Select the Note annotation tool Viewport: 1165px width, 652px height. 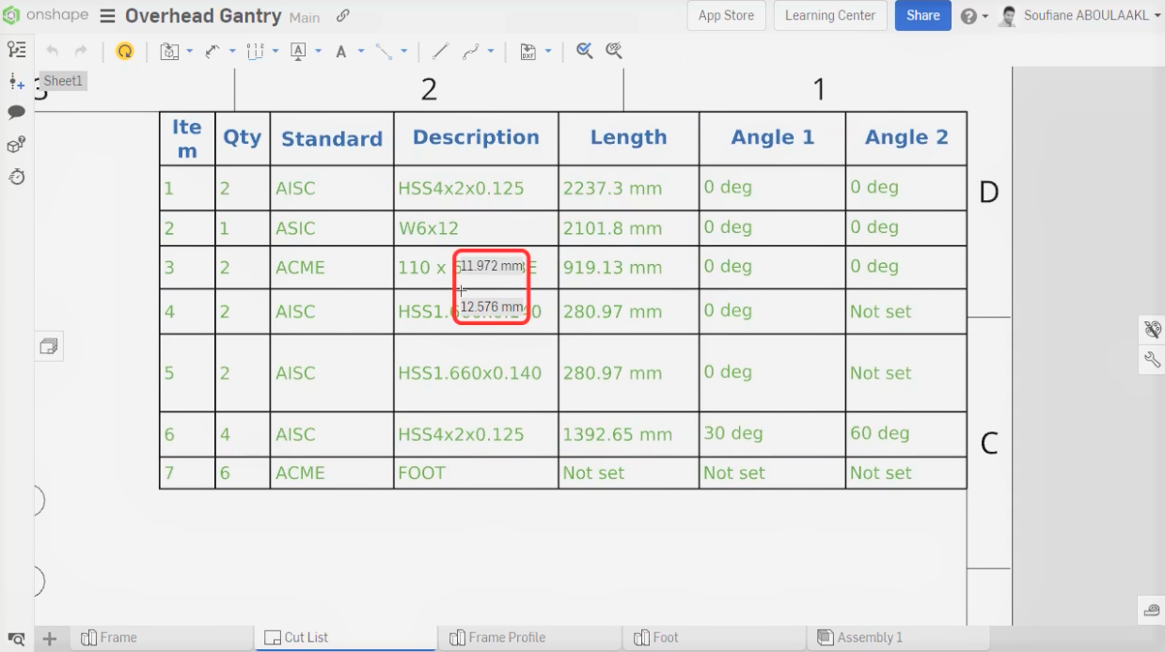coord(298,52)
